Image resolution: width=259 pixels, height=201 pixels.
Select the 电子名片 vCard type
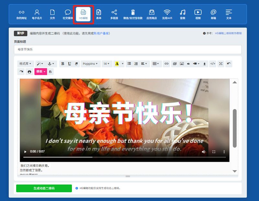point(37,15)
